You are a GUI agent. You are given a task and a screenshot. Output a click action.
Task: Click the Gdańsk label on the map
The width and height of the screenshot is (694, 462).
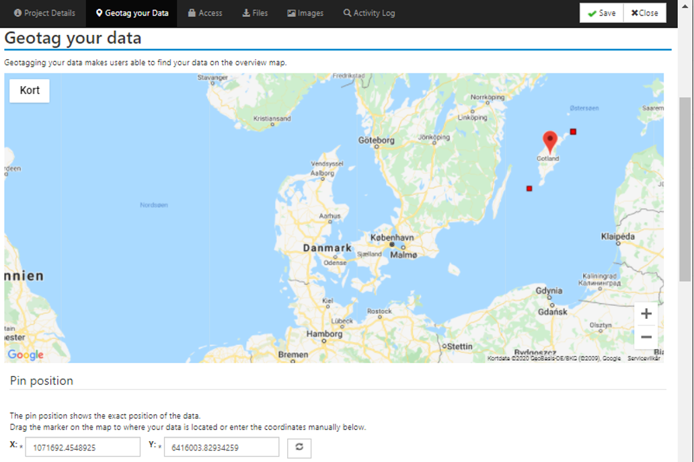pos(552,311)
